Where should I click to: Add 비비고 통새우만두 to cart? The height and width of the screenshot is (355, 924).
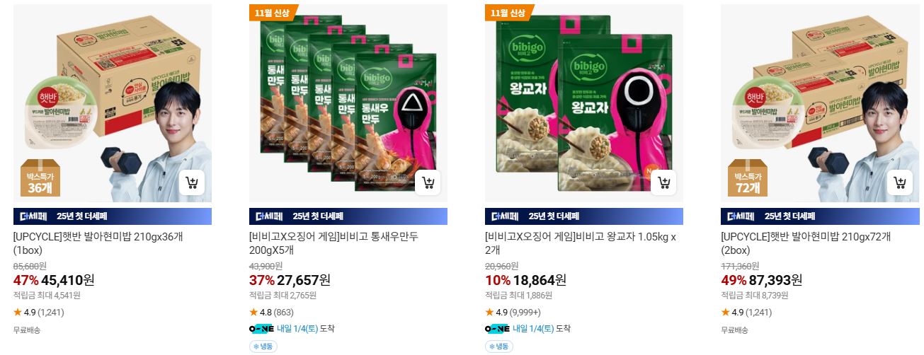[428, 184]
